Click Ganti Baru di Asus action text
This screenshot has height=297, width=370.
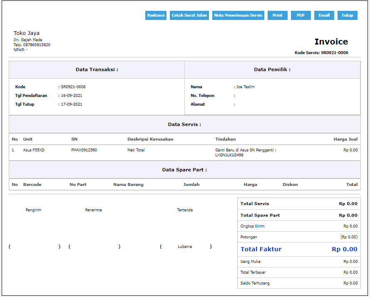point(246,153)
